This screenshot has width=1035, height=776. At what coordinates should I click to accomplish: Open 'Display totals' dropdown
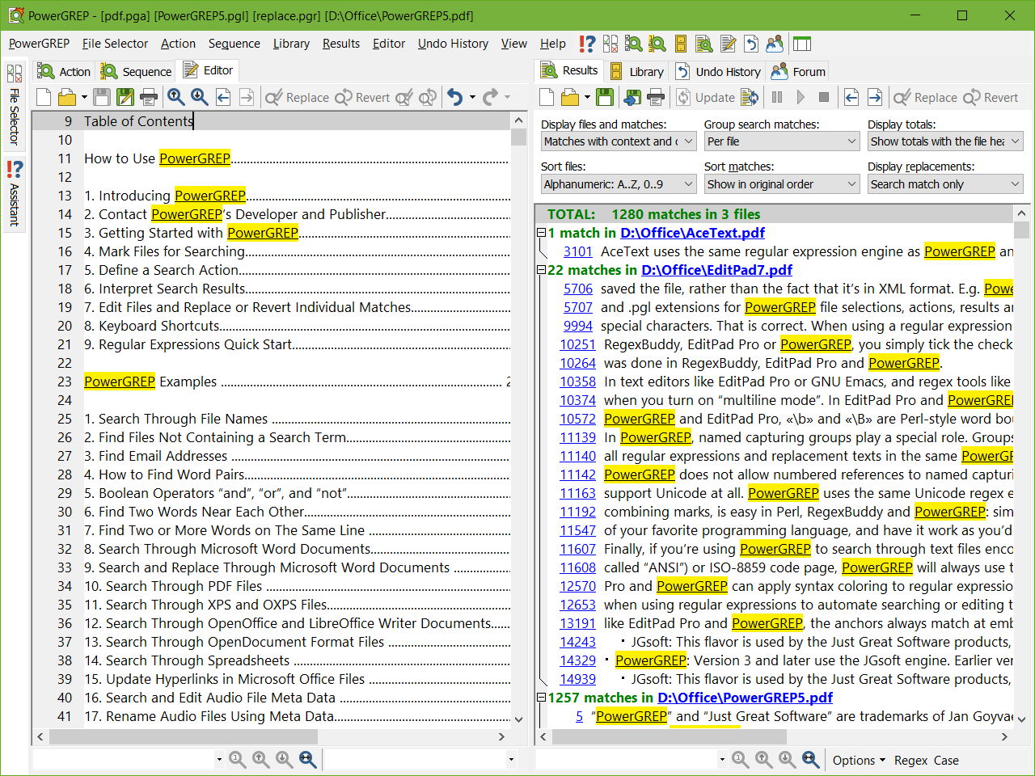945,141
